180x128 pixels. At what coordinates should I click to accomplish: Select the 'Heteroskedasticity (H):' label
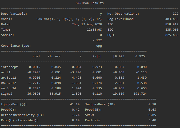tap(22, 115)
